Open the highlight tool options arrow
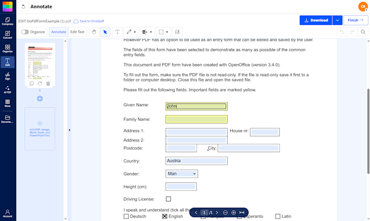The height and width of the screenshot is (221, 370). pos(151,32)
